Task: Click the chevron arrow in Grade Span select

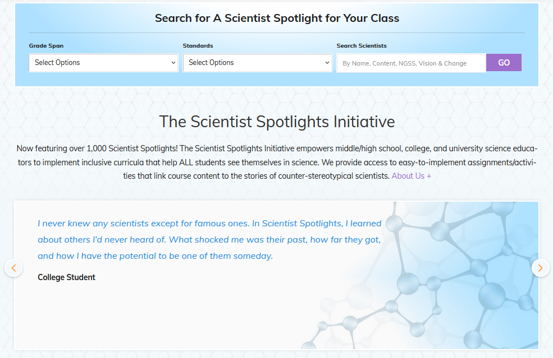Action: [173, 63]
